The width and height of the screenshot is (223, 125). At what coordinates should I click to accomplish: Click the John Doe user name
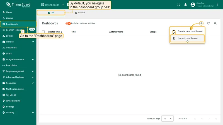pyautogui.click(x=200, y=3)
